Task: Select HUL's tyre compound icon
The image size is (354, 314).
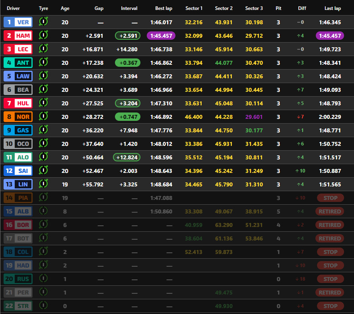Action: pos(43,103)
